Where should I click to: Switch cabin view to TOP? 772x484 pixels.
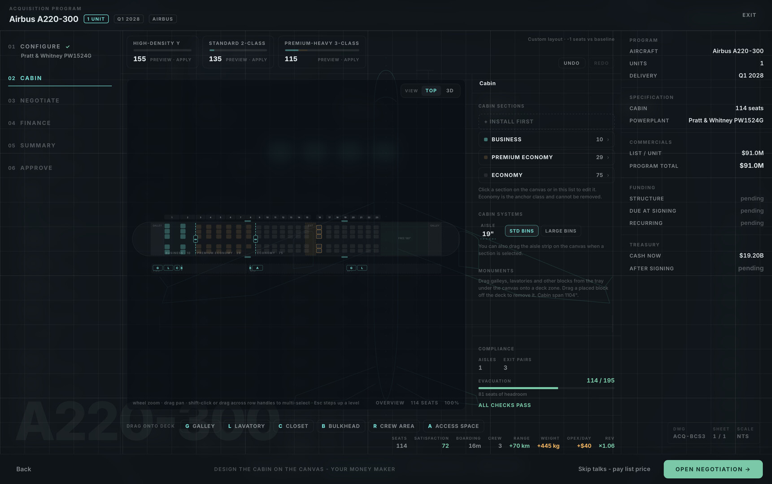pyautogui.click(x=431, y=91)
